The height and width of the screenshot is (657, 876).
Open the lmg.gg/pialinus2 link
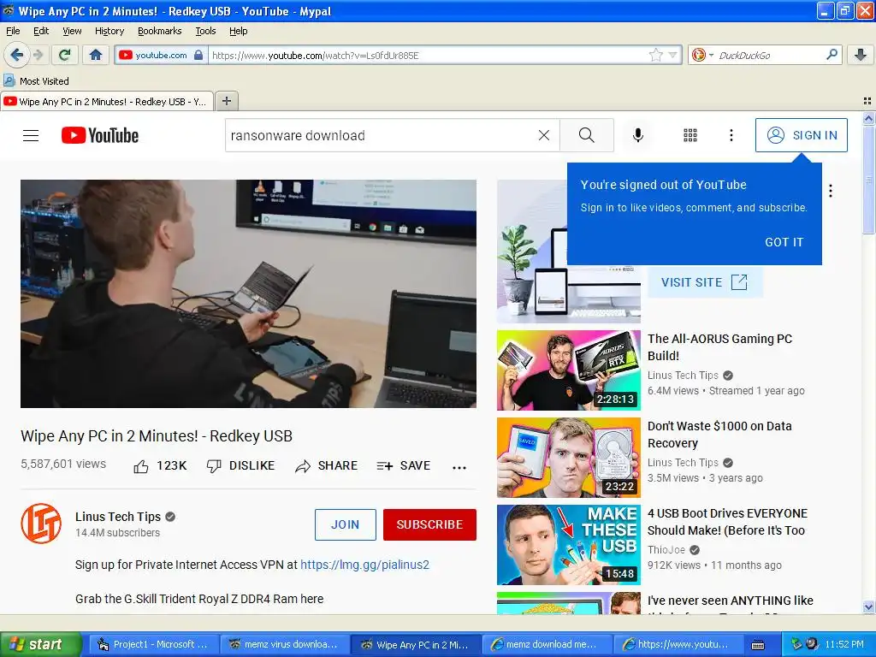[x=364, y=565]
